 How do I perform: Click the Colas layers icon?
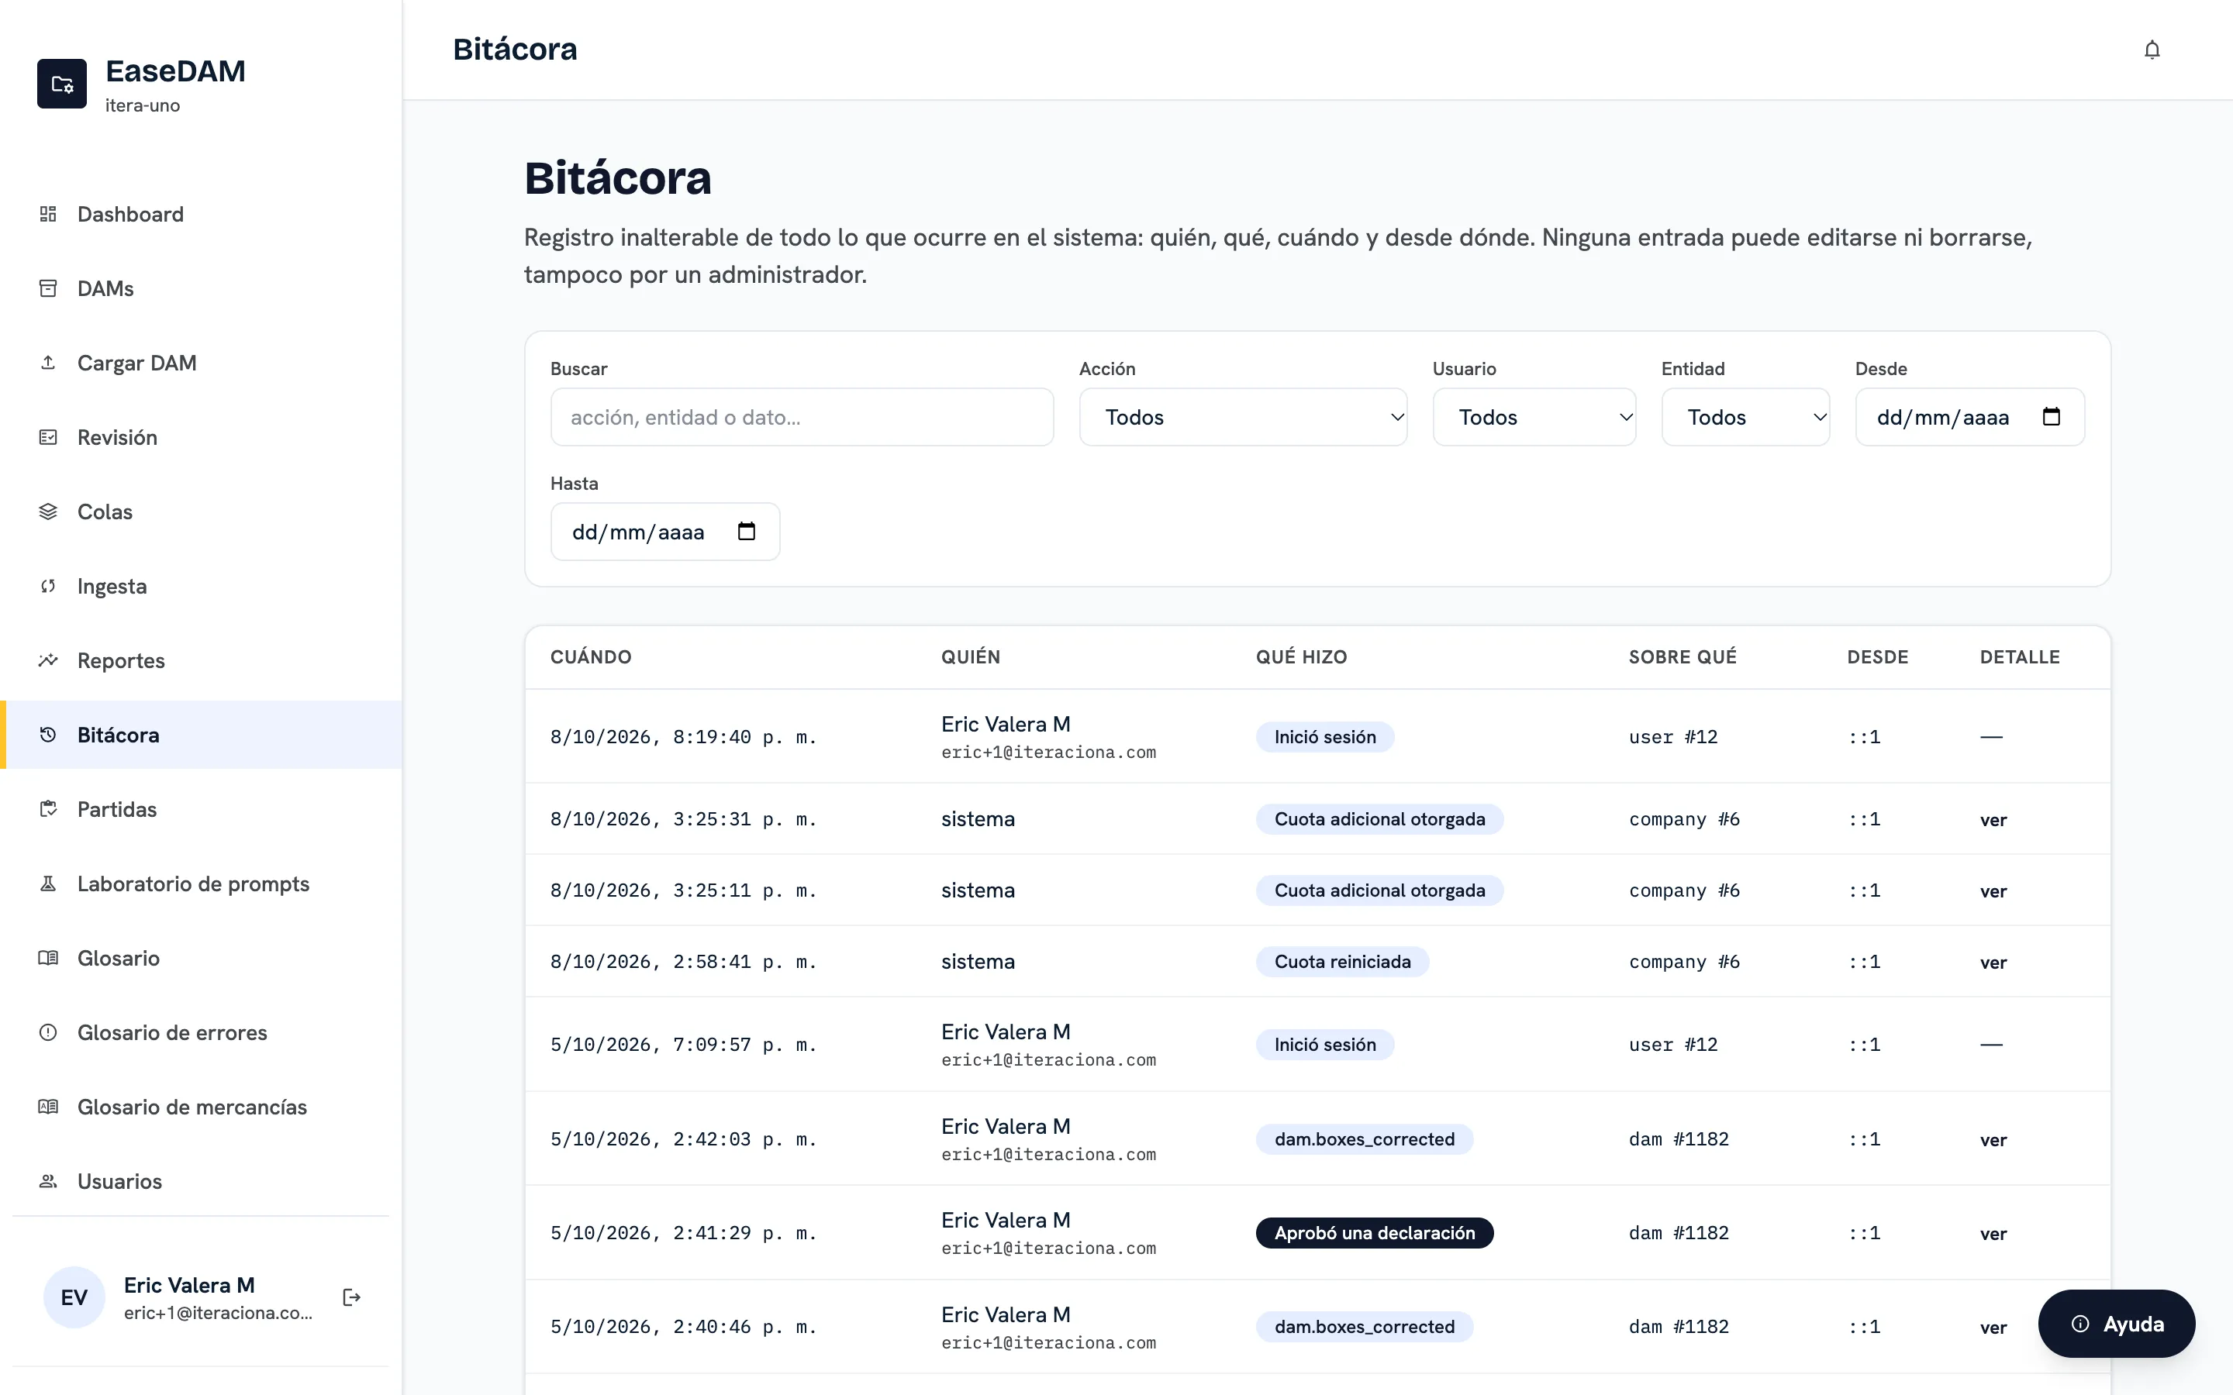[48, 512]
